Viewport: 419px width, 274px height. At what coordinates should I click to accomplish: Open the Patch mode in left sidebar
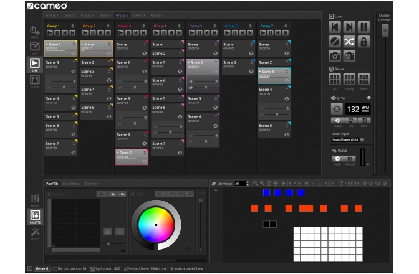[x=34, y=31]
